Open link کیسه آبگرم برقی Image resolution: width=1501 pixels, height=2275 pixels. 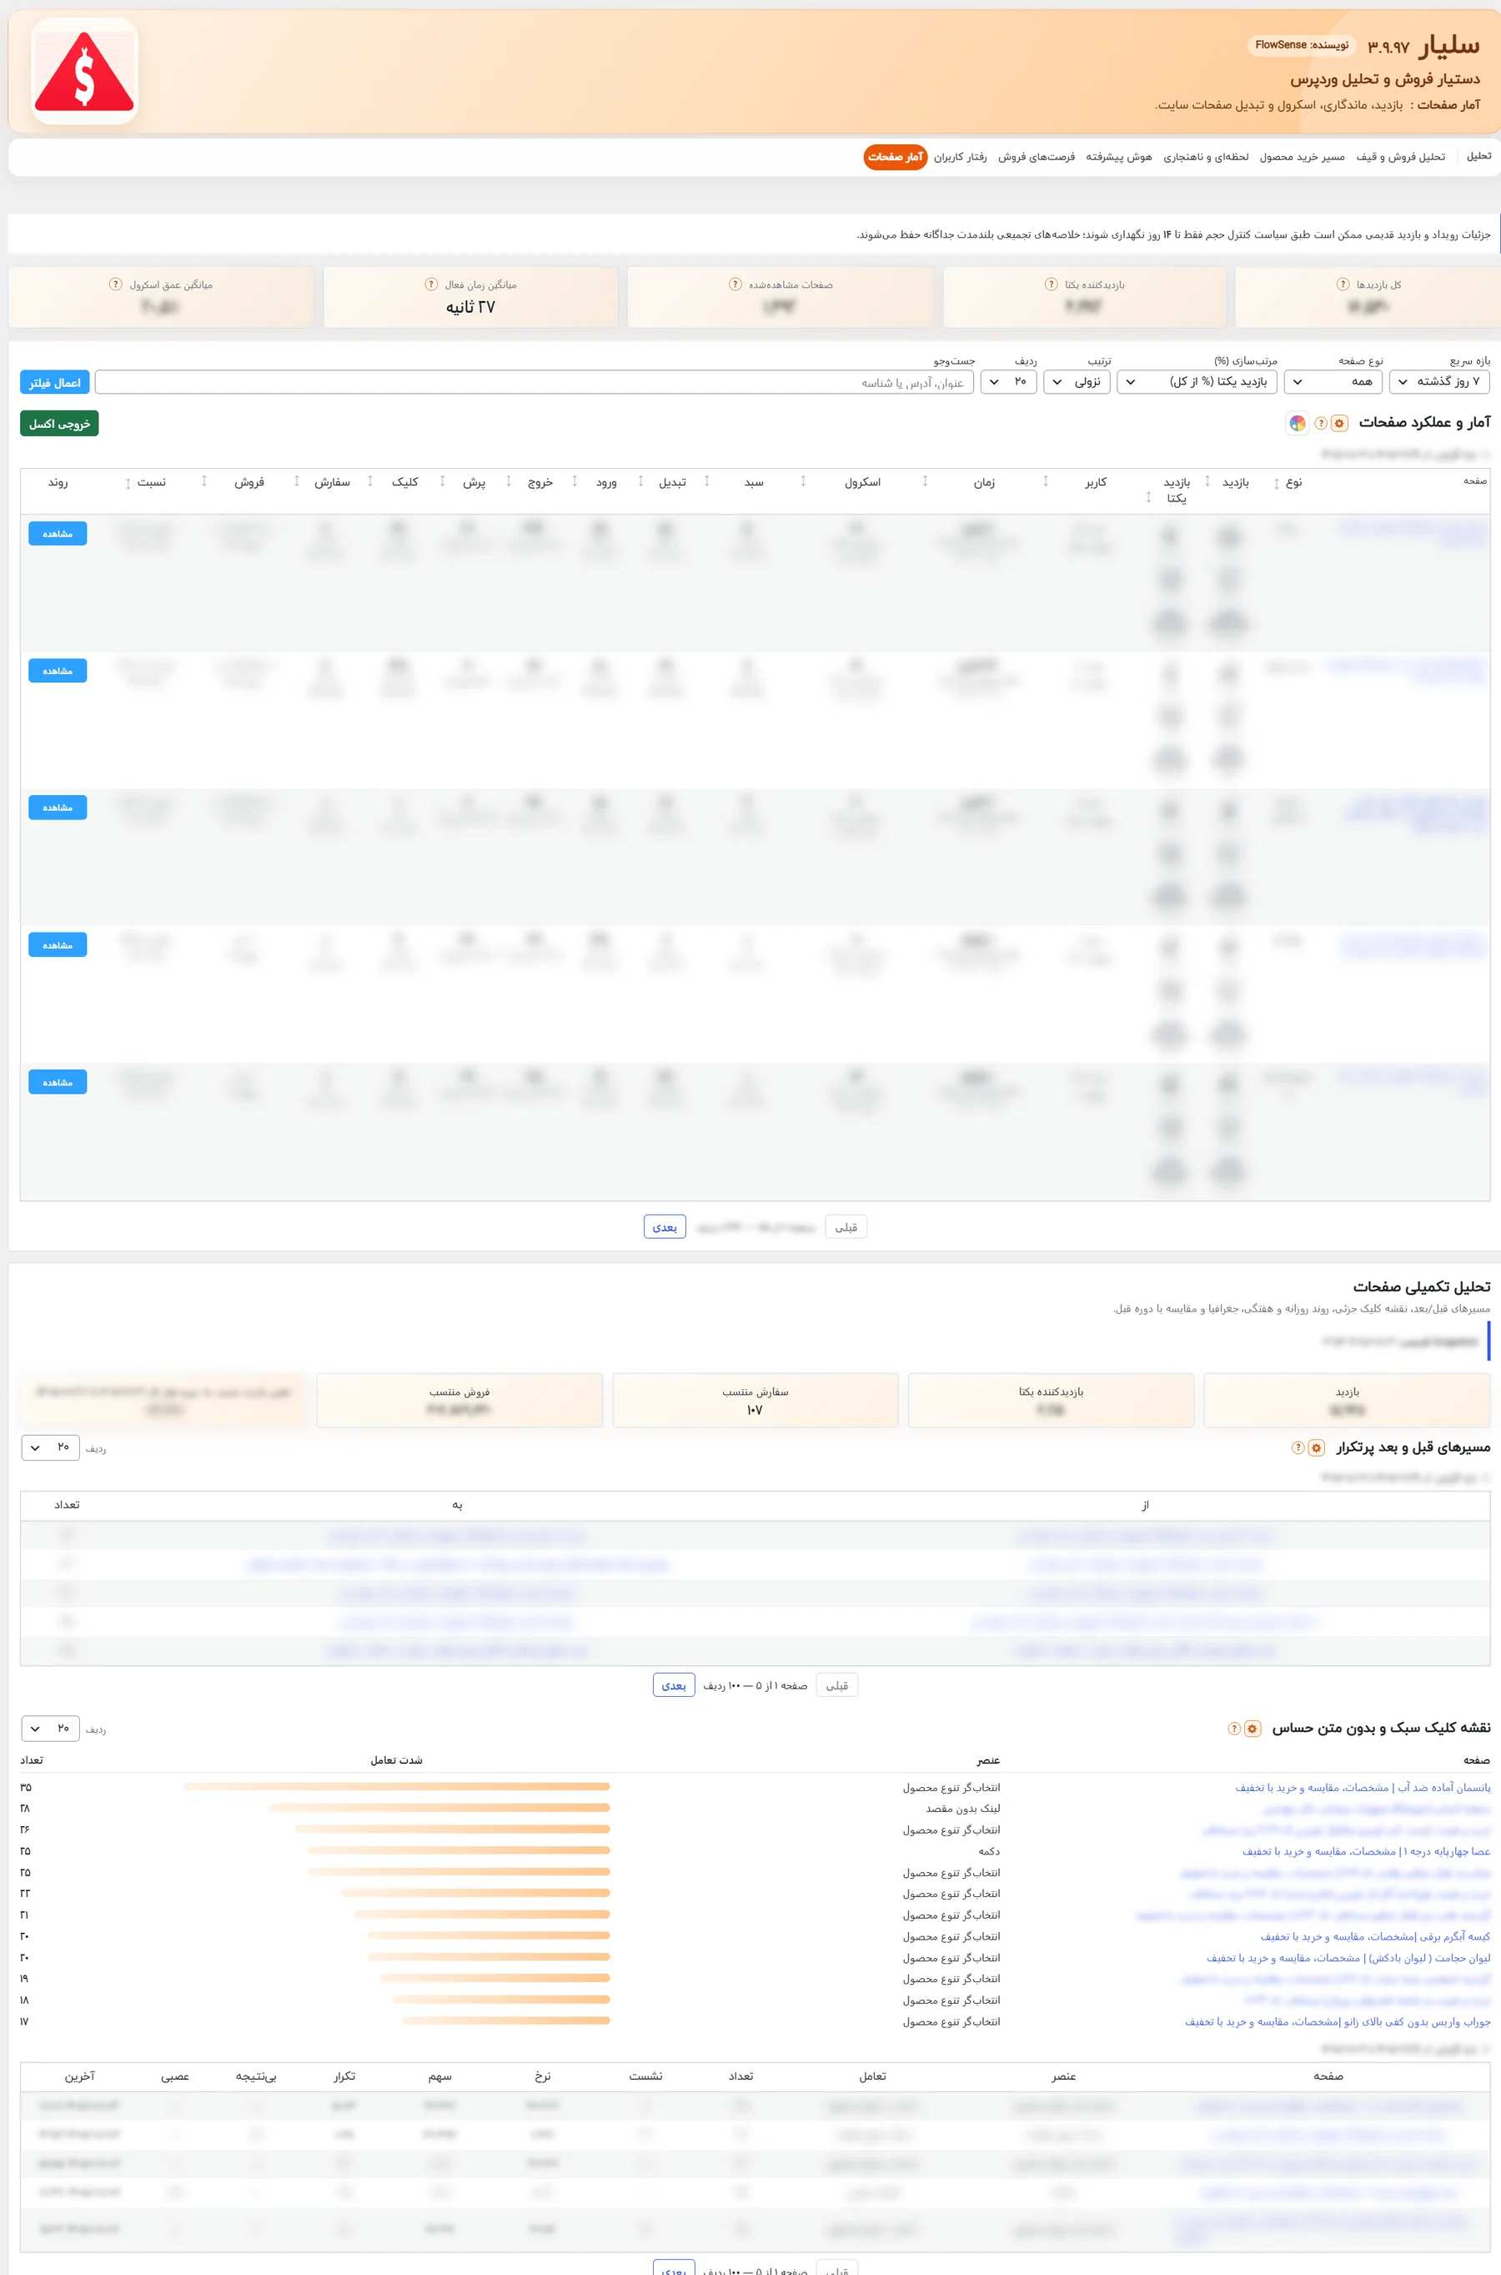[x=1374, y=1936]
